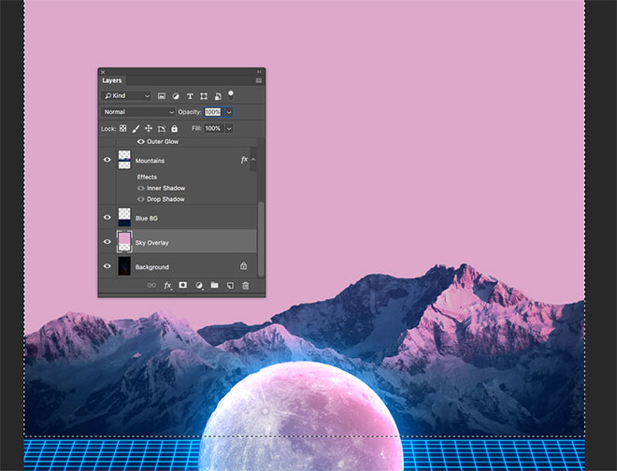
Task: Lock all padlock icon
Action: [x=174, y=128]
